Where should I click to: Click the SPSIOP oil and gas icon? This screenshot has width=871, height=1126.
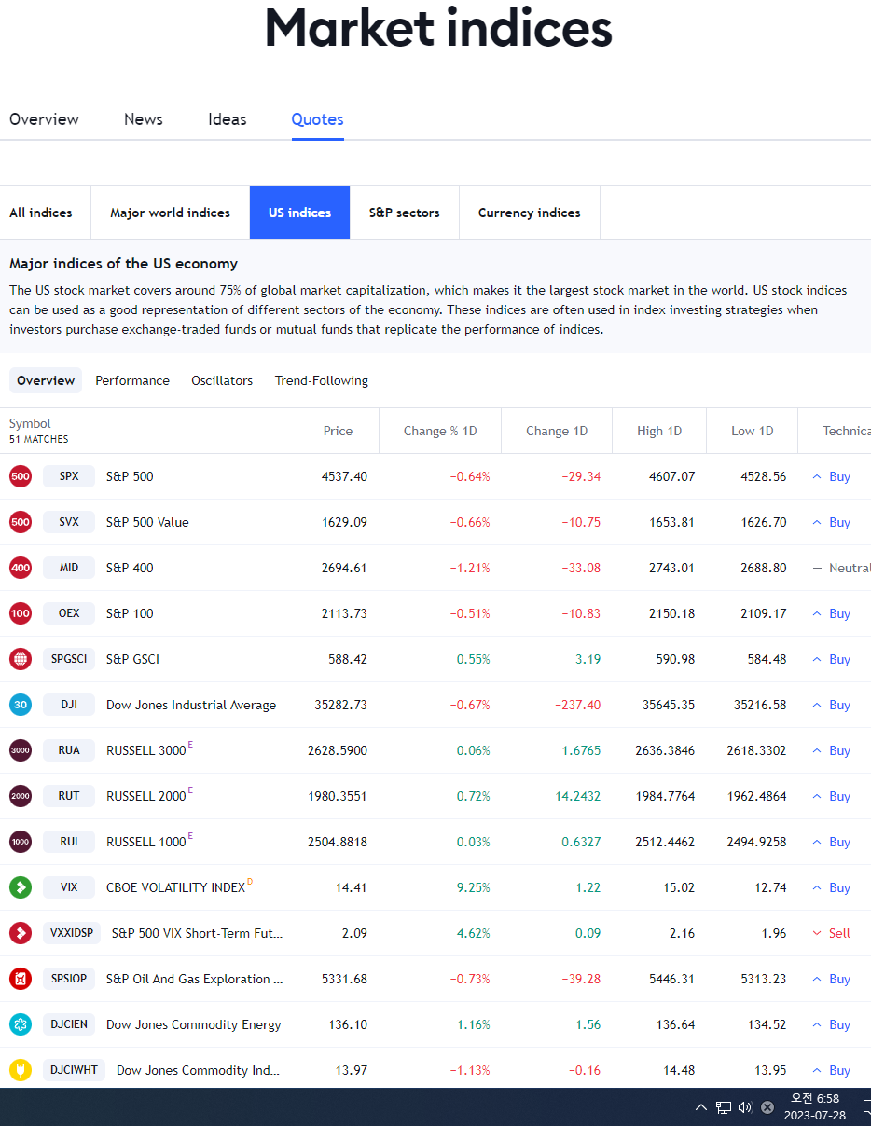click(x=21, y=979)
